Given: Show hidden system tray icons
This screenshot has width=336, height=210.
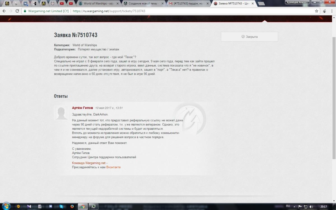Looking at the screenshot, I should pos(295,206).
